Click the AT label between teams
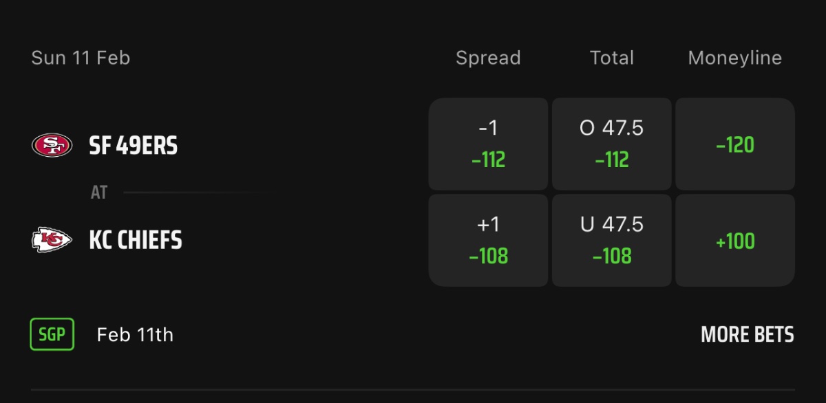Image resolution: width=826 pixels, height=403 pixels. tap(99, 193)
